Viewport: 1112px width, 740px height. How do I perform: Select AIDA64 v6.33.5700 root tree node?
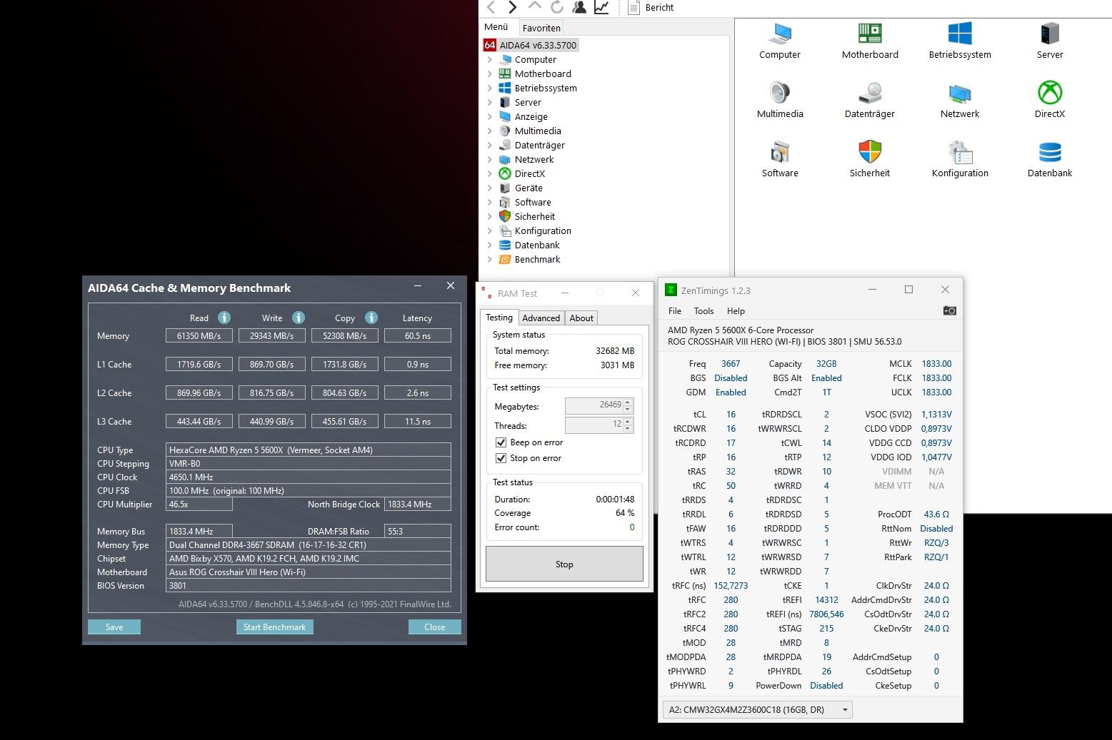531,45
